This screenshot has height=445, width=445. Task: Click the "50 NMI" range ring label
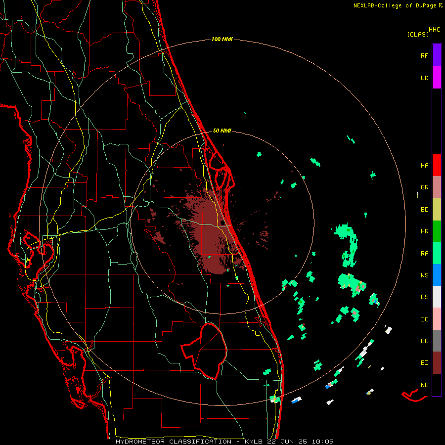(222, 131)
